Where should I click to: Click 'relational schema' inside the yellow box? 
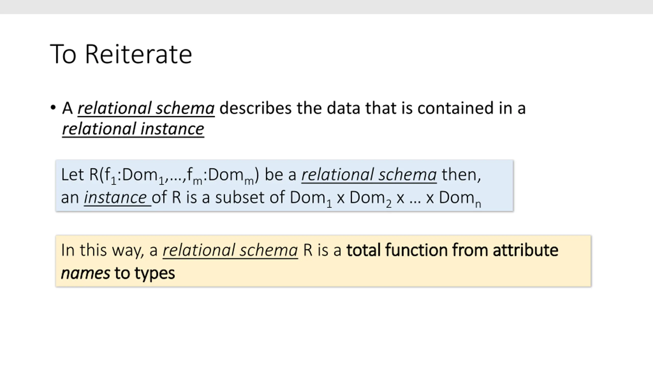click(230, 250)
